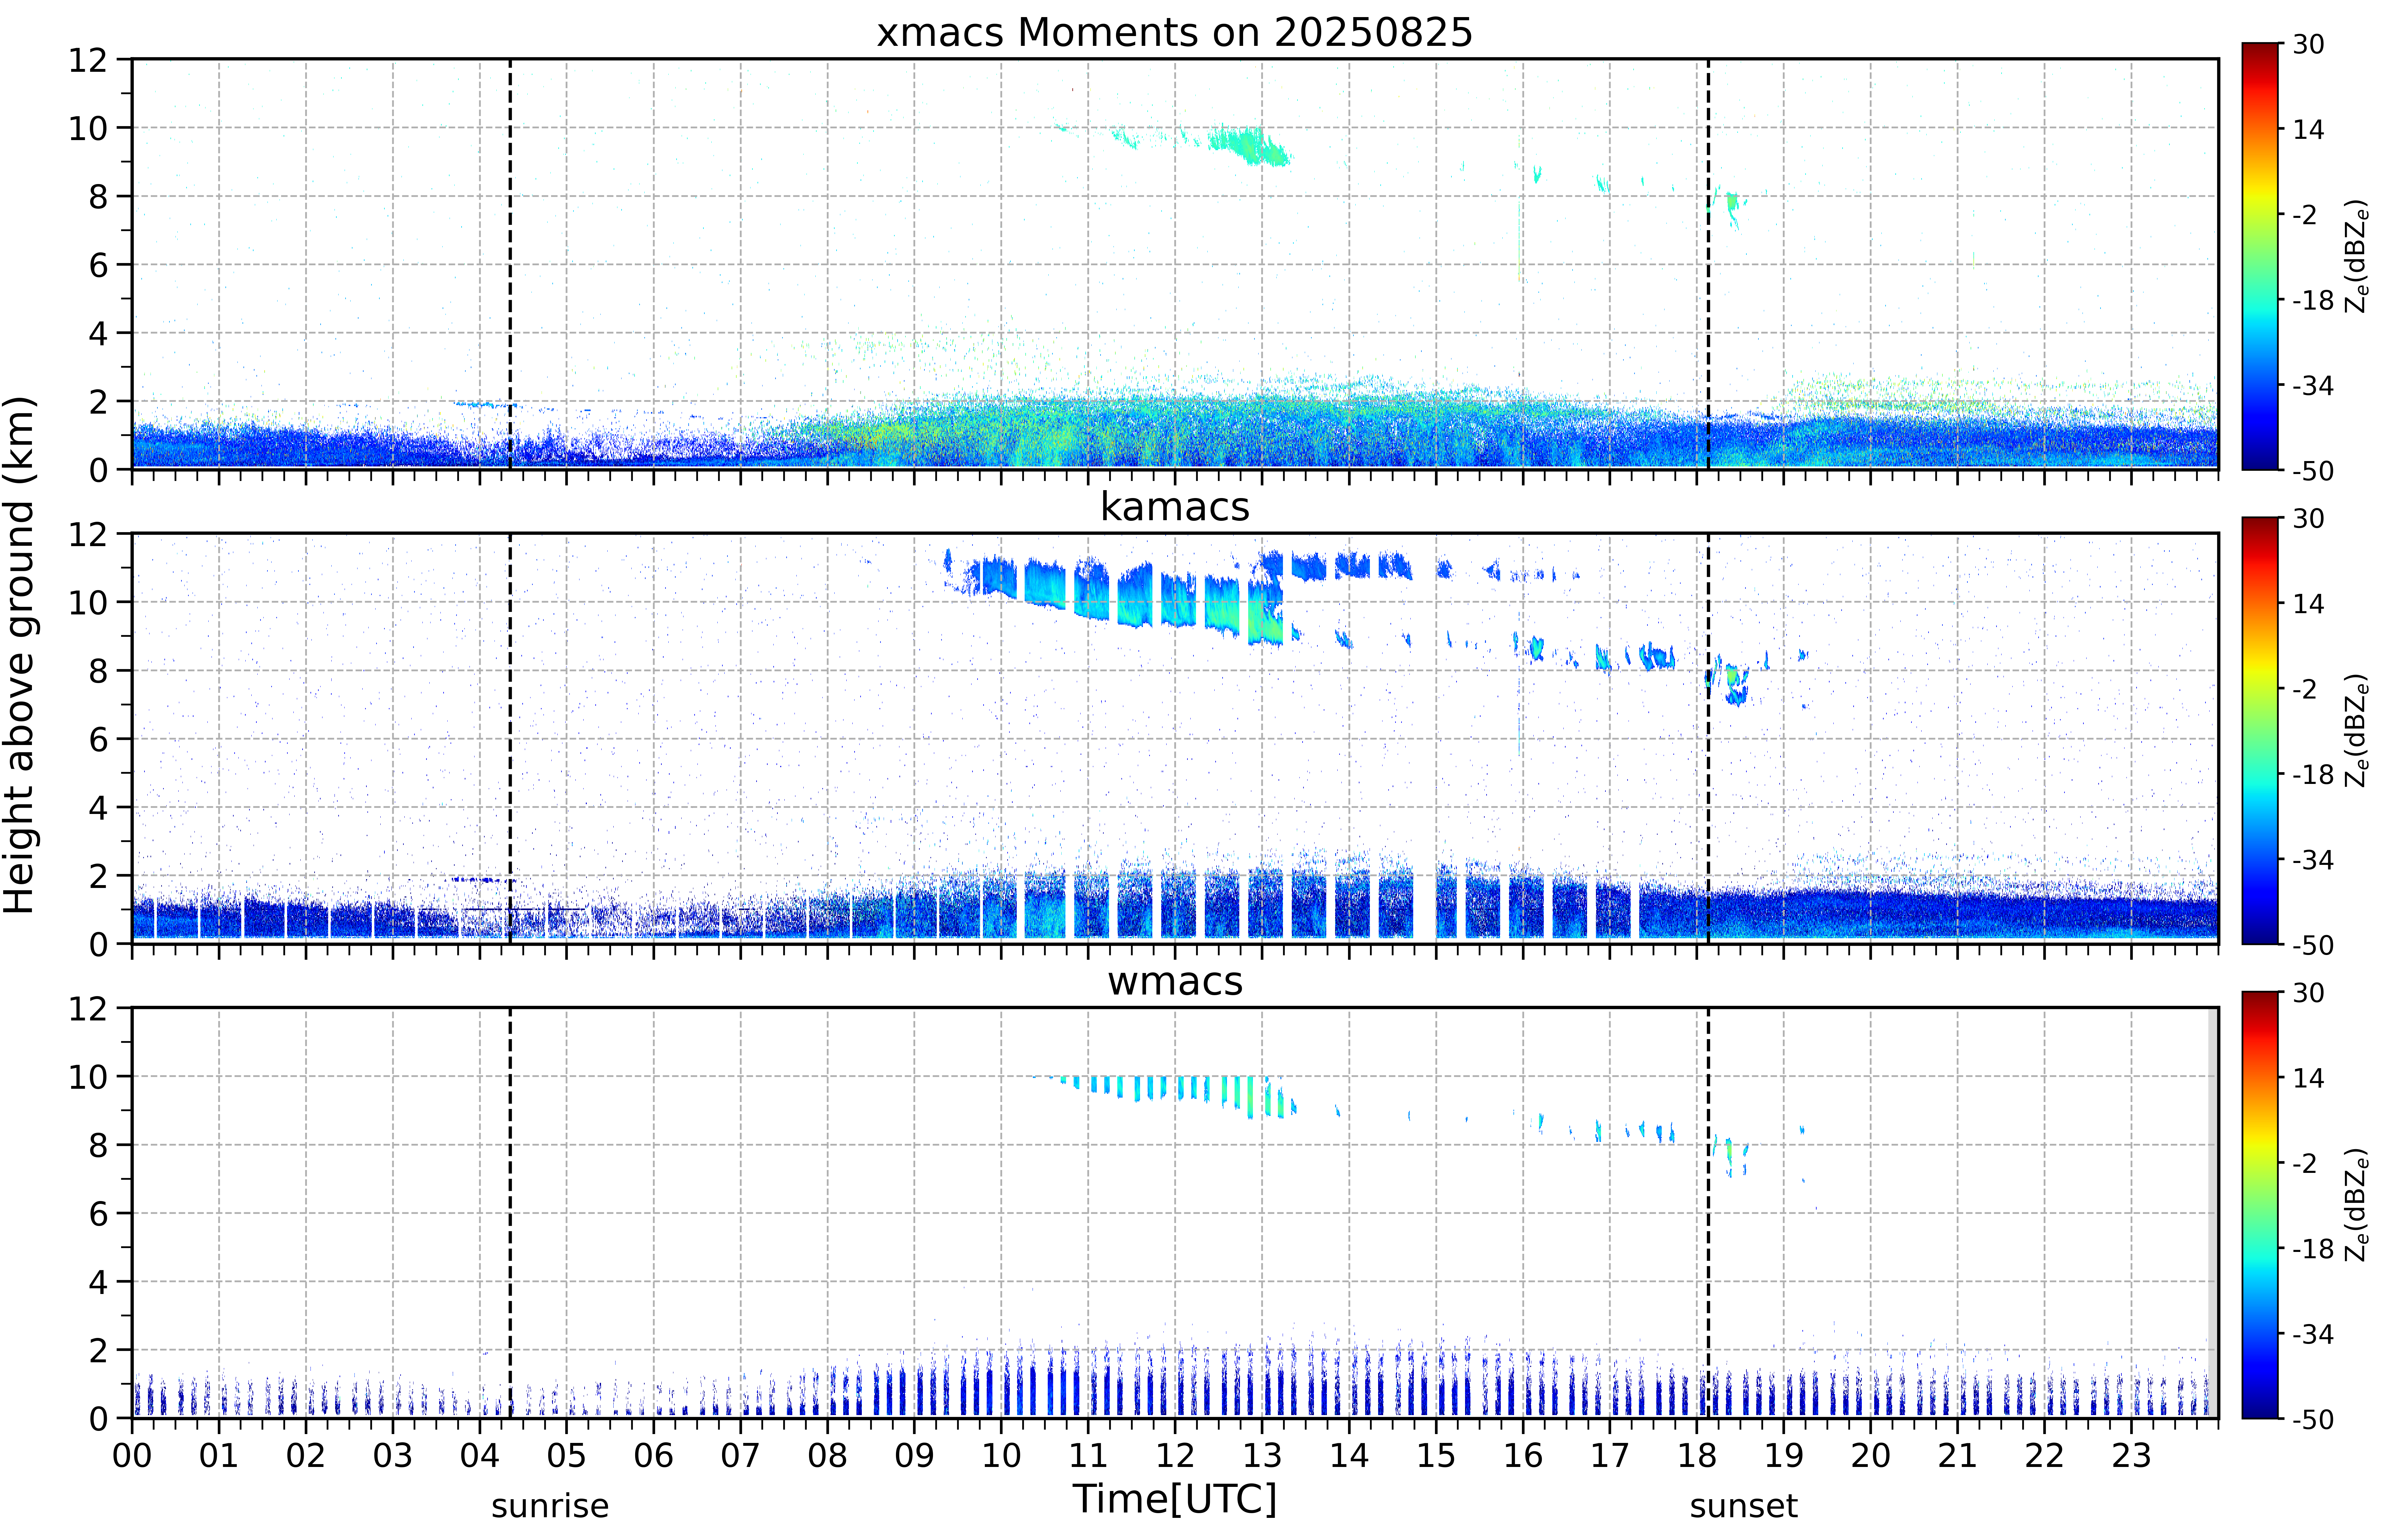Click the sunset dashed line in kamacs panel

(x=1708, y=738)
